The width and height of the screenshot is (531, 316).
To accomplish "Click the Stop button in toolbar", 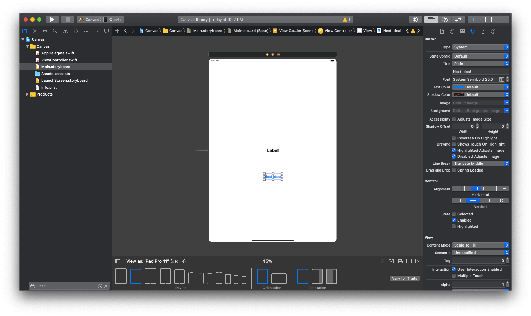I will tap(68, 20).
